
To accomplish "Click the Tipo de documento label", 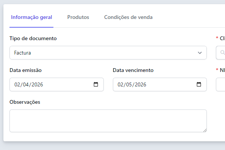I will click(33, 39).
